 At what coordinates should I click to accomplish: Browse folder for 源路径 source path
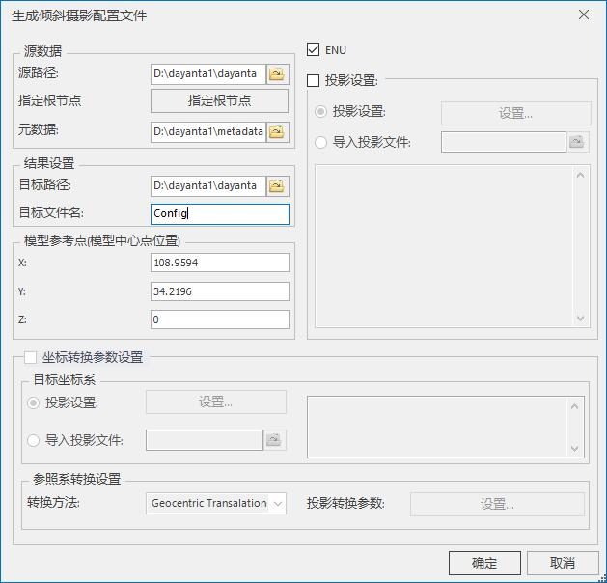click(277, 74)
